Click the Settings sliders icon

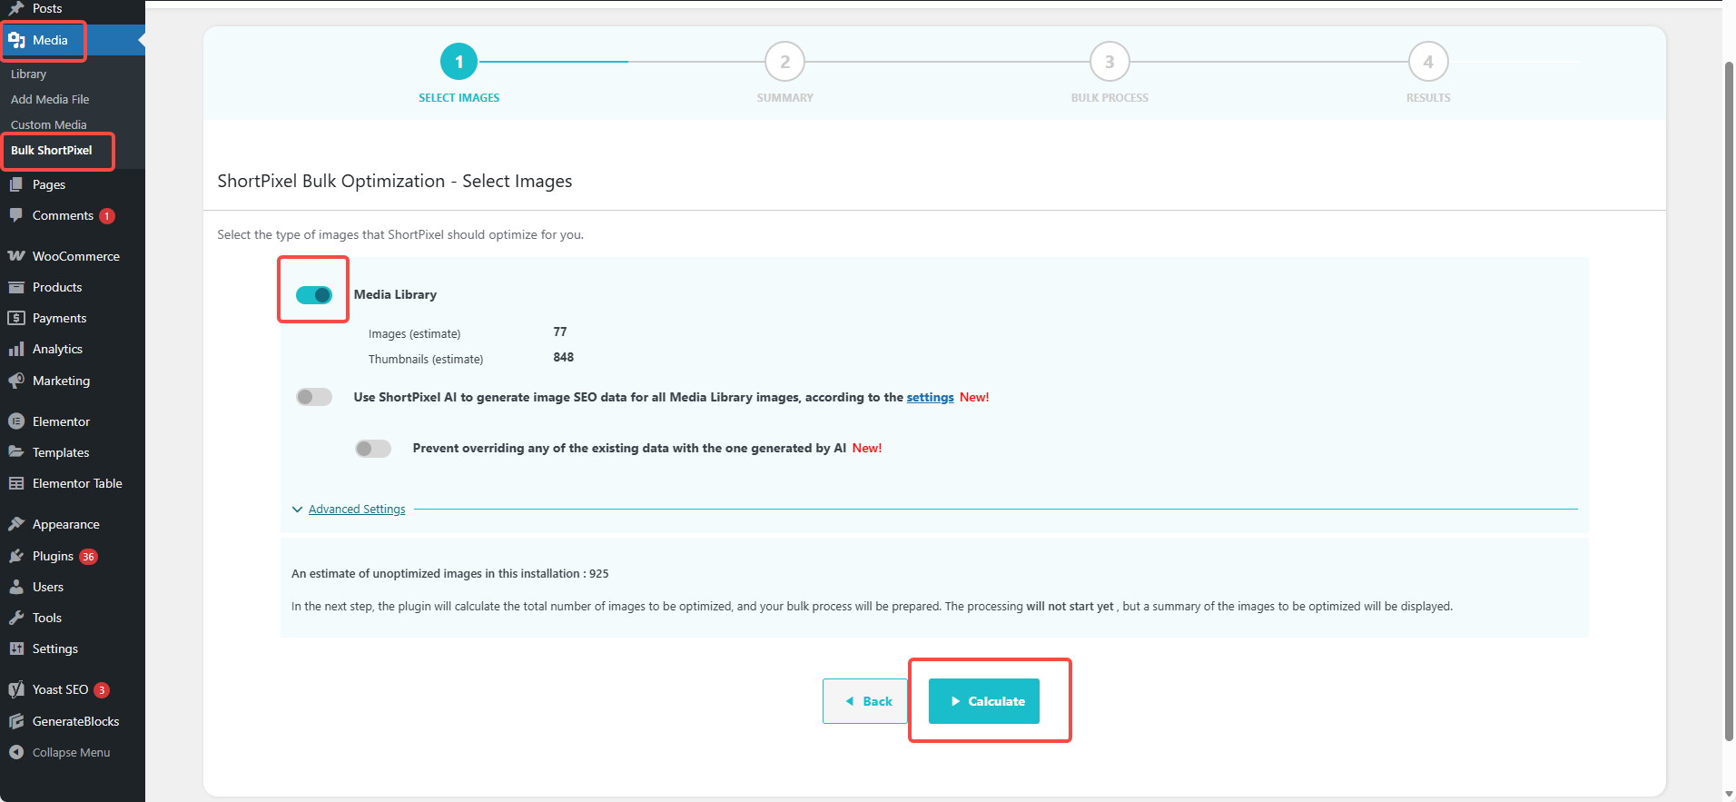[x=16, y=649]
